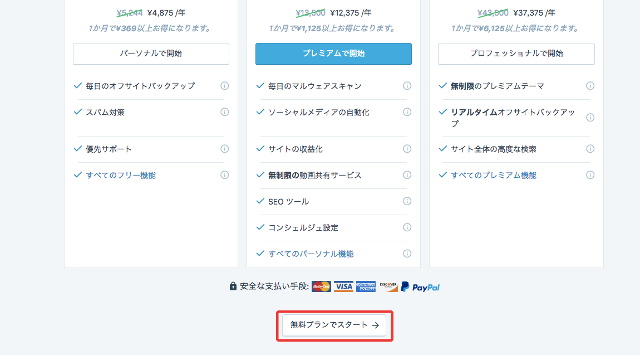Viewport: 640px width, 355px height.
Task: Click info icon beside サイトの収益化
Action: click(407, 149)
